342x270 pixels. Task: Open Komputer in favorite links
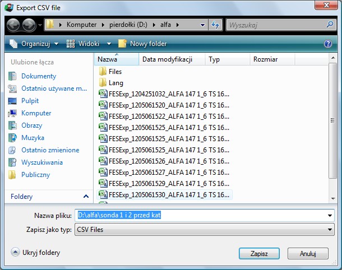[30, 113]
